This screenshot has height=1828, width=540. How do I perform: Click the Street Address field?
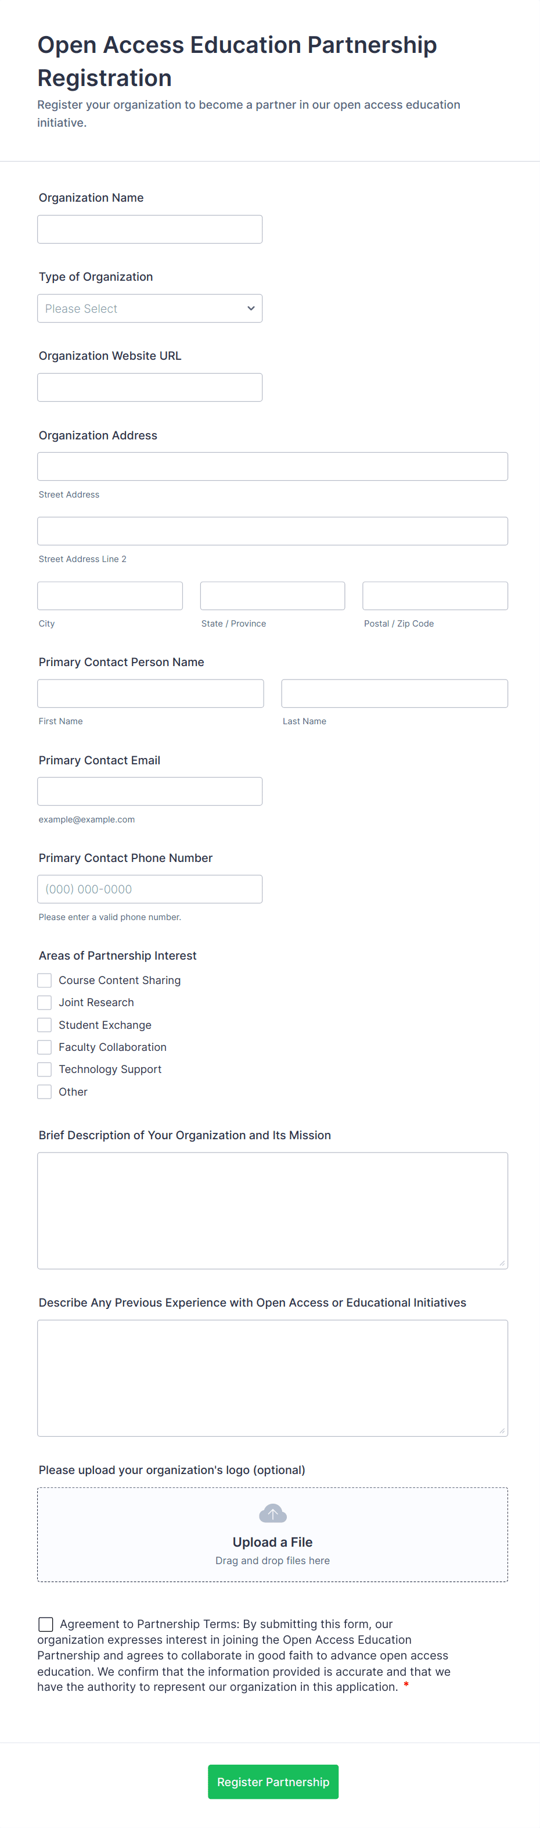(x=272, y=466)
